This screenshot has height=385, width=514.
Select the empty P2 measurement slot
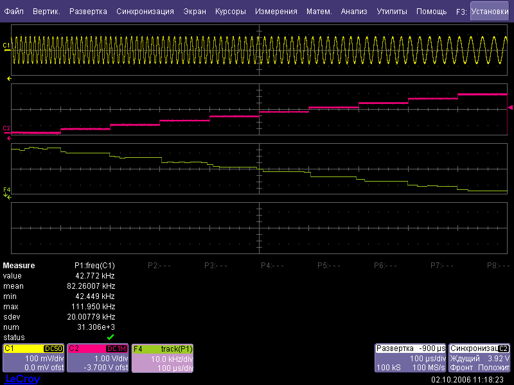[x=159, y=265]
